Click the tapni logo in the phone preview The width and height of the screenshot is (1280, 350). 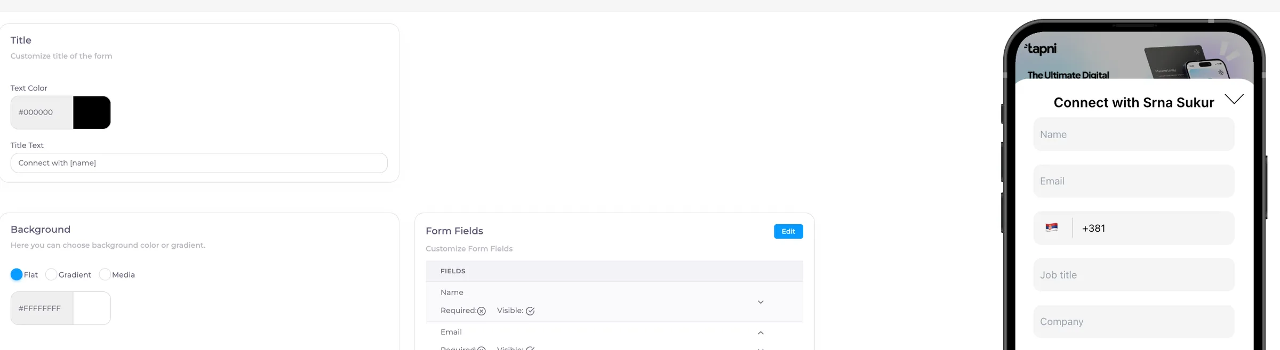point(1041,49)
